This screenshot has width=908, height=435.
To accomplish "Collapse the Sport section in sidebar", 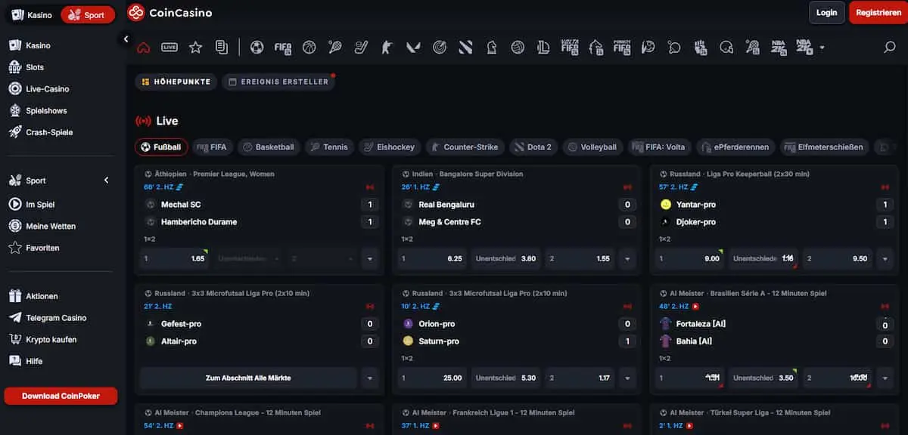I will click(106, 180).
